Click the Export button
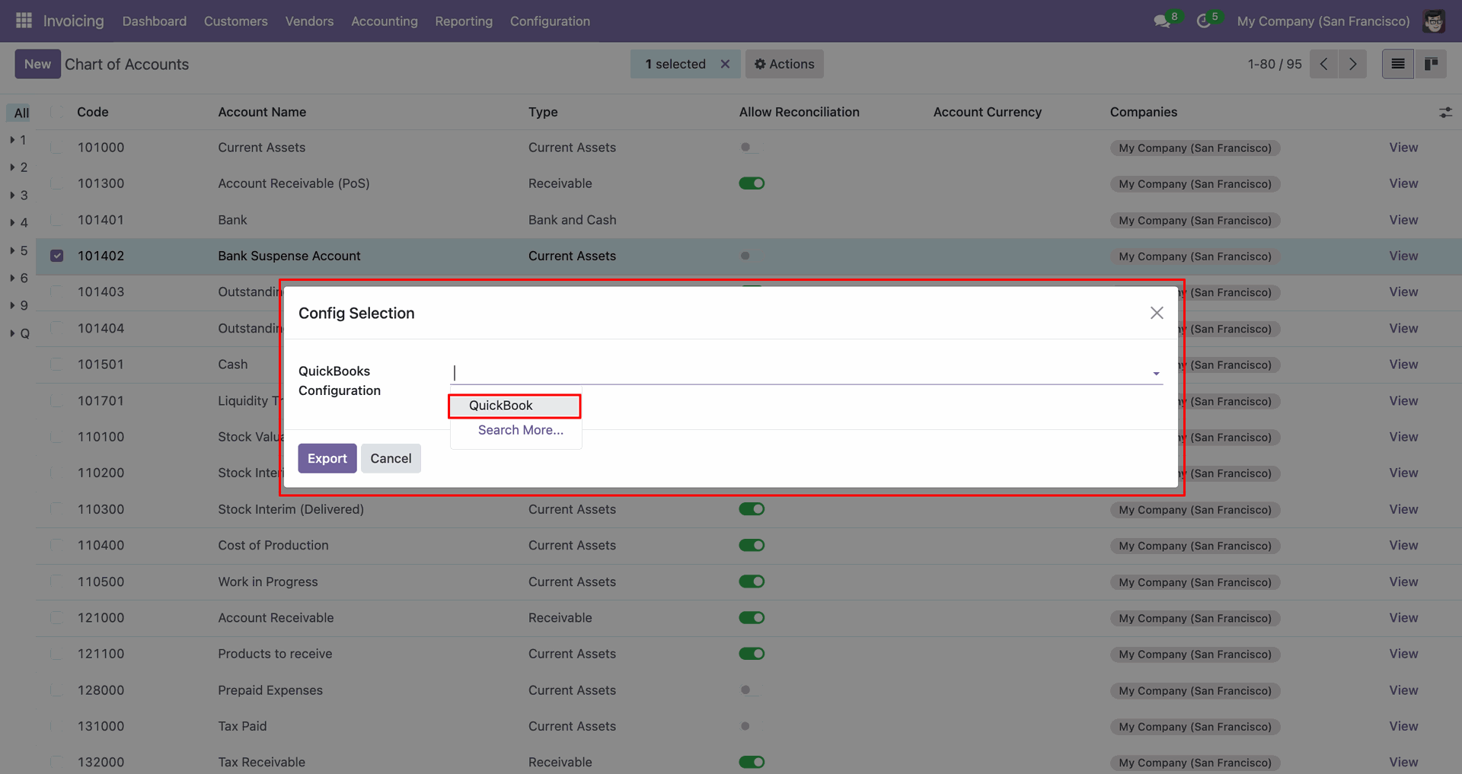Image resolution: width=1462 pixels, height=774 pixels. coord(327,458)
